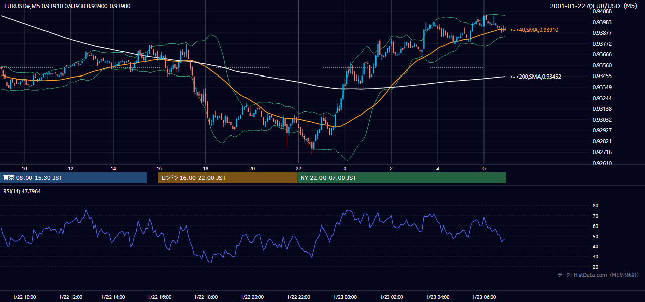Click RSI axis level 70
Screen dimensions: 645x302
pos(595,216)
